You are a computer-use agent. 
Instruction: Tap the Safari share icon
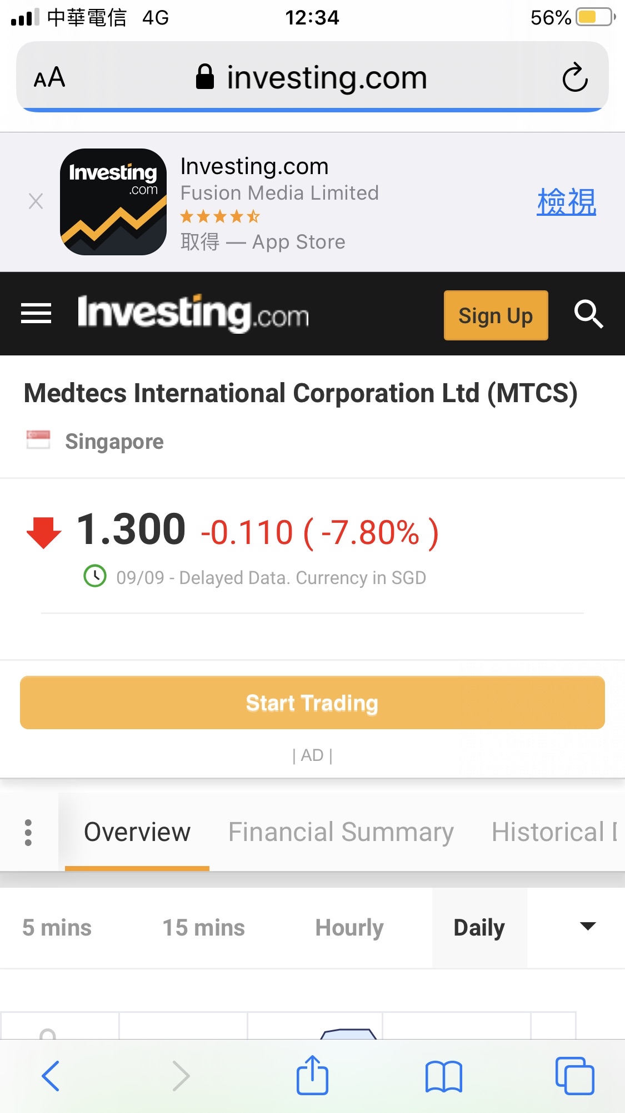pyautogui.click(x=312, y=1075)
